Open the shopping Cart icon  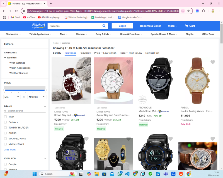tap(190, 26)
